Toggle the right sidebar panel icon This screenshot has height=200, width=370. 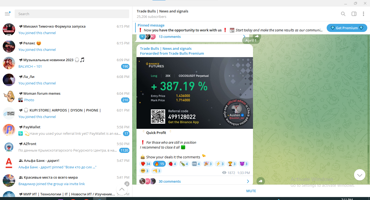click(354, 14)
